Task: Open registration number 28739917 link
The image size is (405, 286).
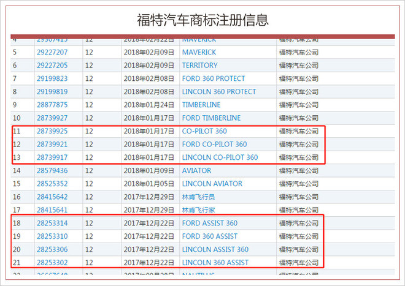Action: [x=52, y=157]
